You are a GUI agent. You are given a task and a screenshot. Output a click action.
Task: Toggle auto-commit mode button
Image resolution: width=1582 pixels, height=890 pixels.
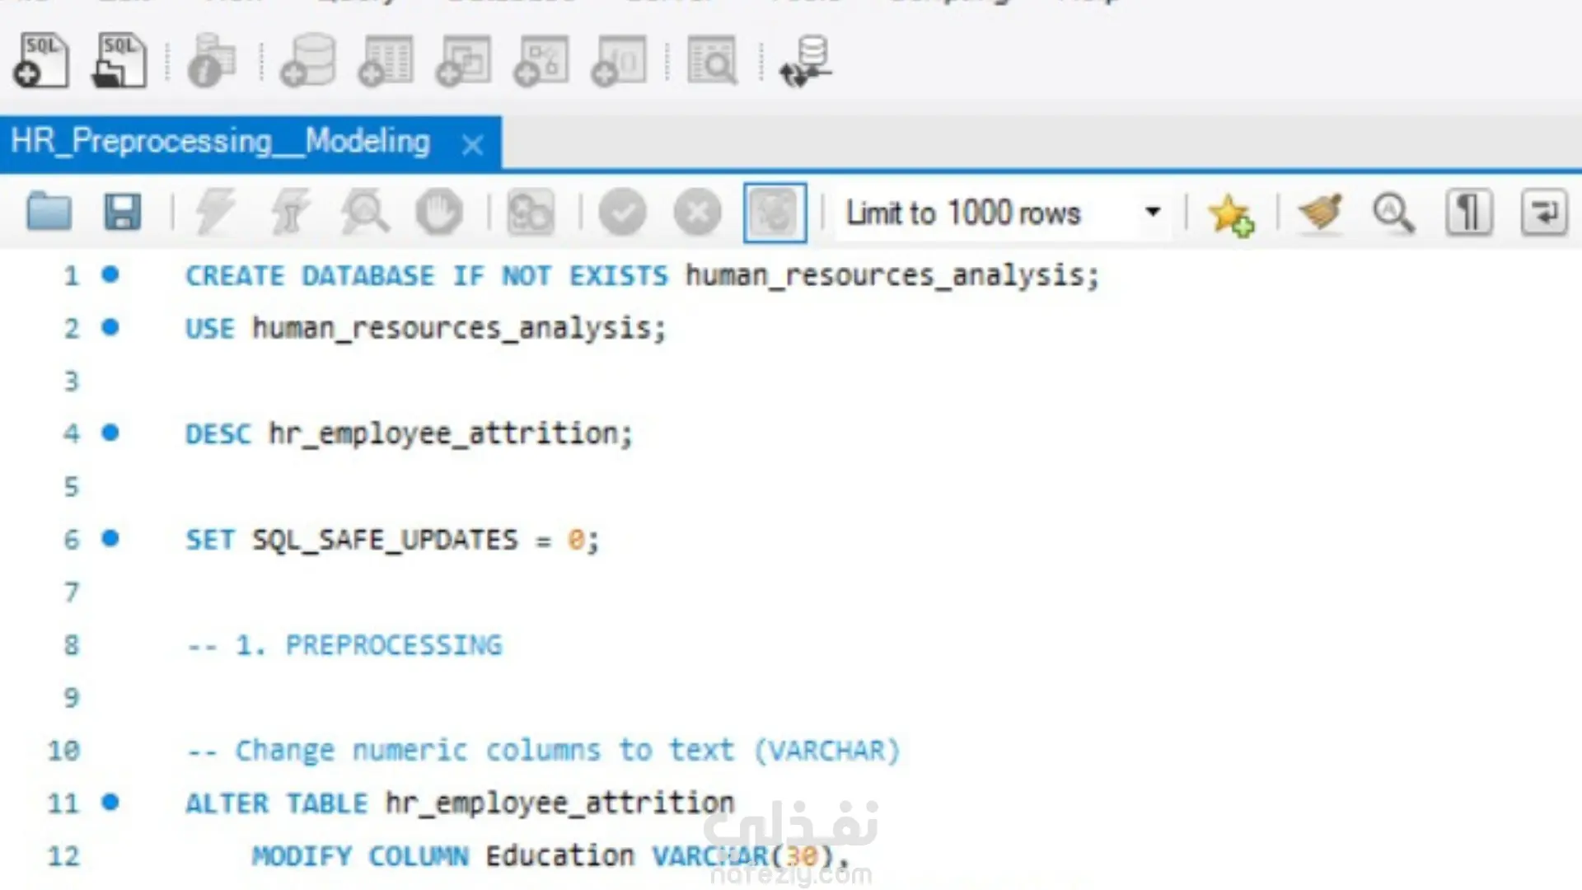tap(775, 213)
